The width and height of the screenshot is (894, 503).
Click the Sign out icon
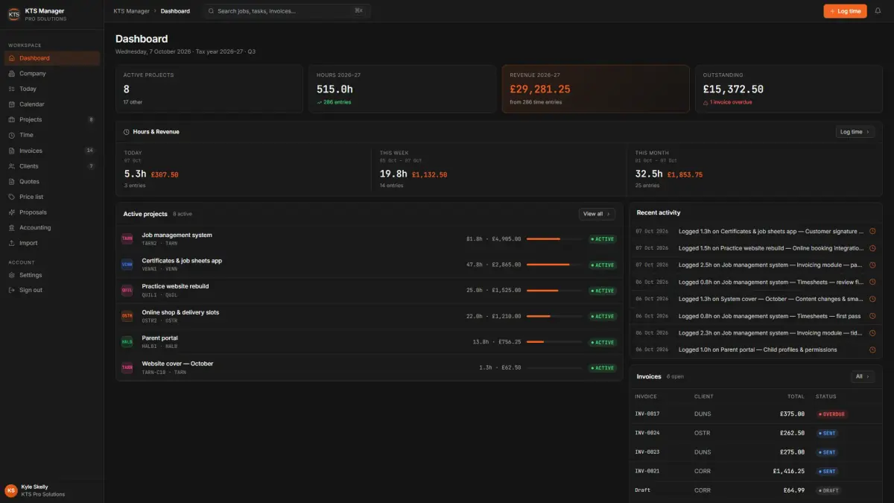tap(12, 290)
